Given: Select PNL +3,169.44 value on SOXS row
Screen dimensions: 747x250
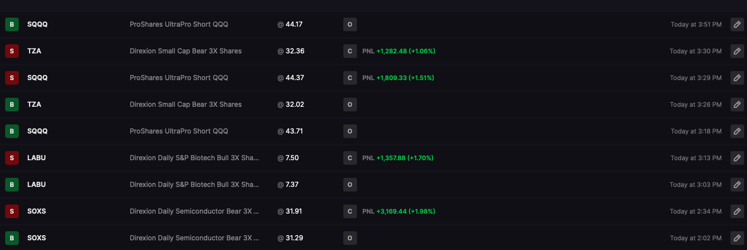Looking at the screenshot, I should click(x=399, y=211).
